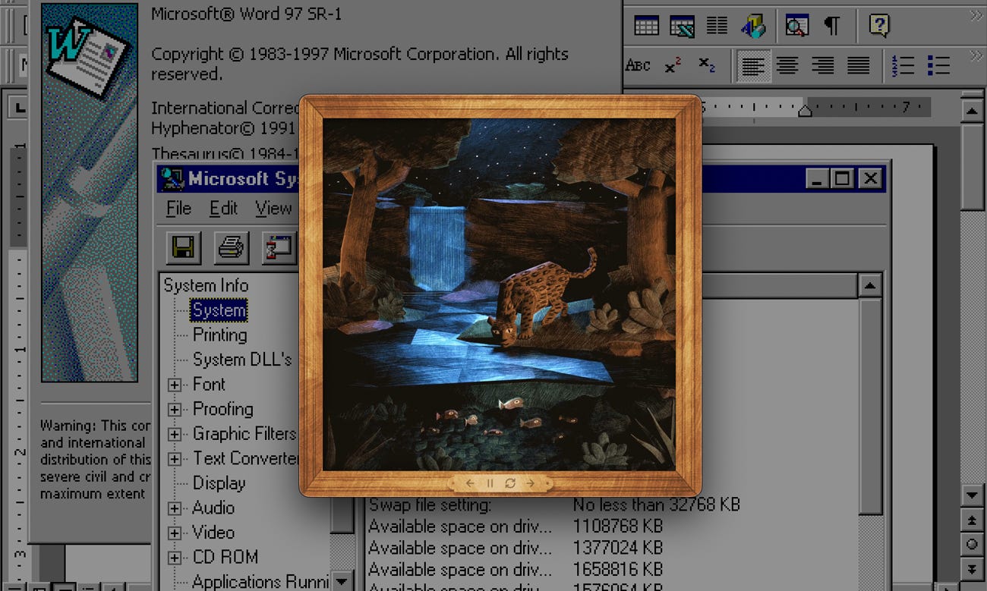Pause the slideshow on the picture frame
This screenshot has width=987, height=591.
tap(490, 483)
